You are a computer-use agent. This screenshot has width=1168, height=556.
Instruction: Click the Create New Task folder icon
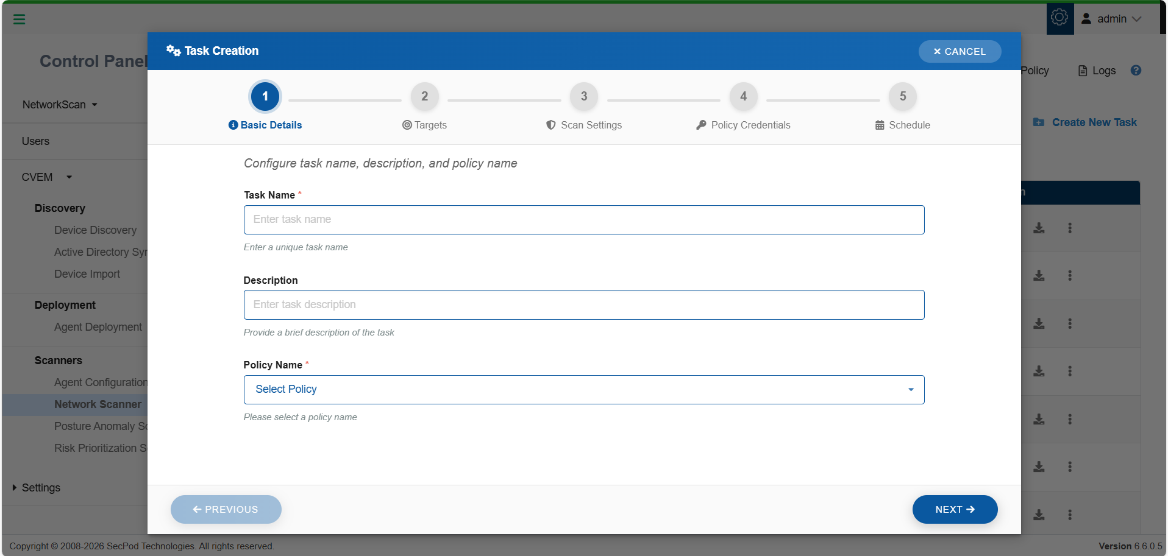1039,122
